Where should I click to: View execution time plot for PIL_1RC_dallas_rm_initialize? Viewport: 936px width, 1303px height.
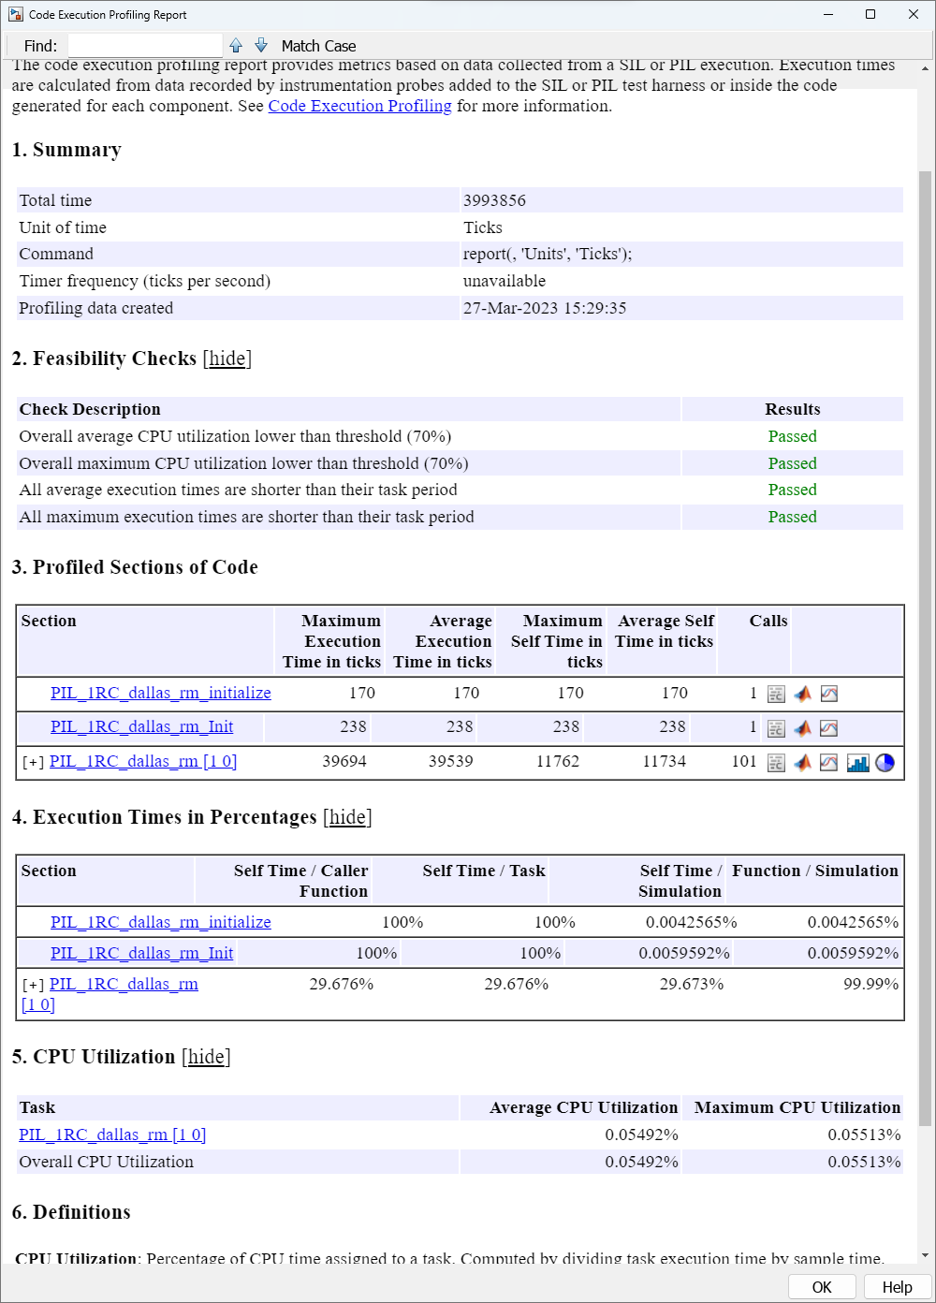pyautogui.click(x=828, y=694)
